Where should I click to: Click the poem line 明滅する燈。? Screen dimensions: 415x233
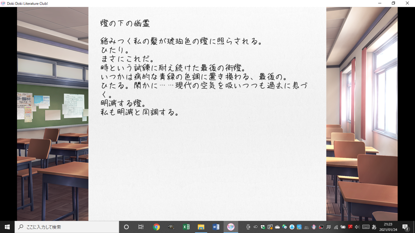coord(123,103)
